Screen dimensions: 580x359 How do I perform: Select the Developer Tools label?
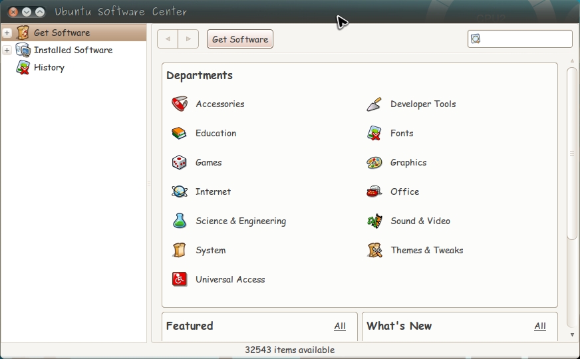coord(423,104)
